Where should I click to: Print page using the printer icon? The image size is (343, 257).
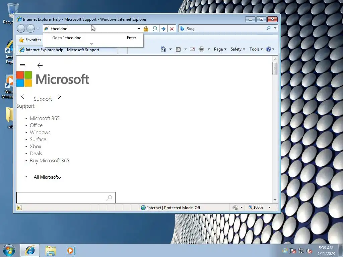[x=201, y=49]
